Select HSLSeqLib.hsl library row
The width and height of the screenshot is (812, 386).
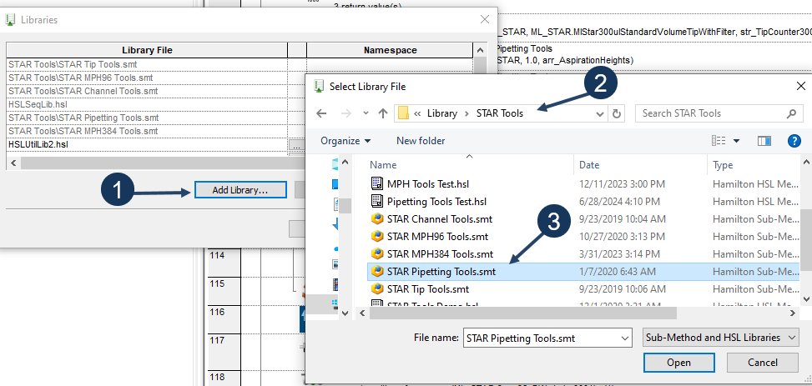tap(147, 104)
